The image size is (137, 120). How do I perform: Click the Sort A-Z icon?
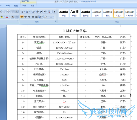coord(50,12)
